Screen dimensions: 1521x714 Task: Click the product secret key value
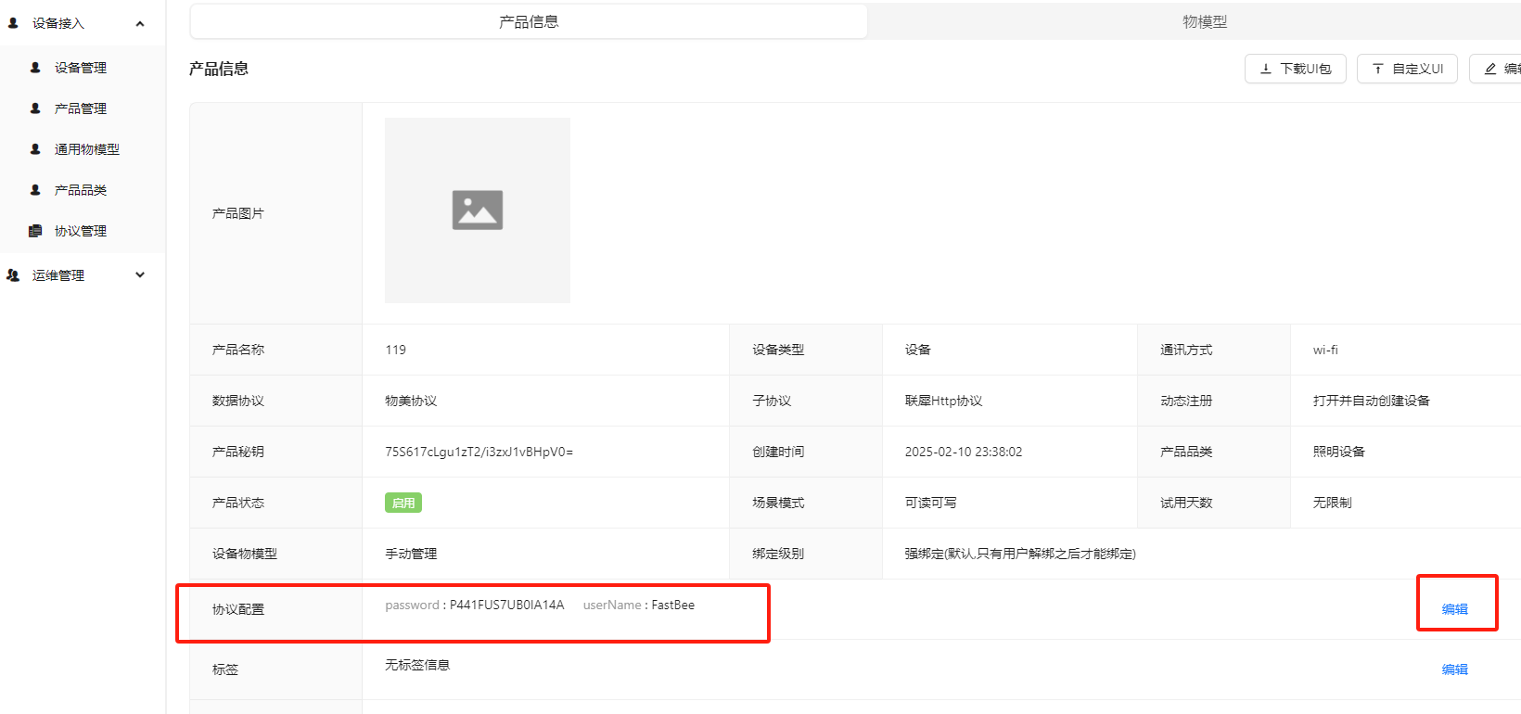(479, 452)
